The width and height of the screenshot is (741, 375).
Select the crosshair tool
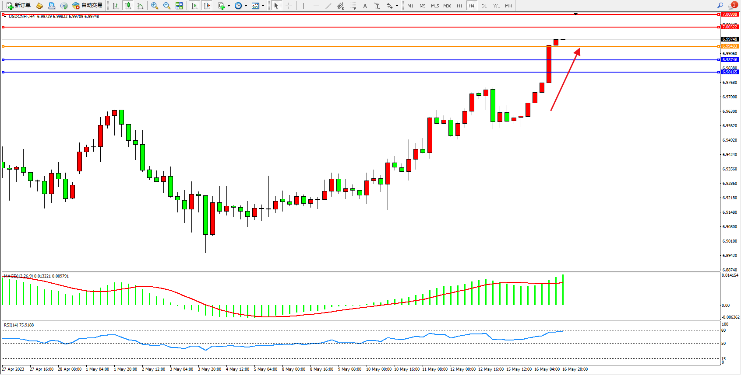tap(289, 6)
